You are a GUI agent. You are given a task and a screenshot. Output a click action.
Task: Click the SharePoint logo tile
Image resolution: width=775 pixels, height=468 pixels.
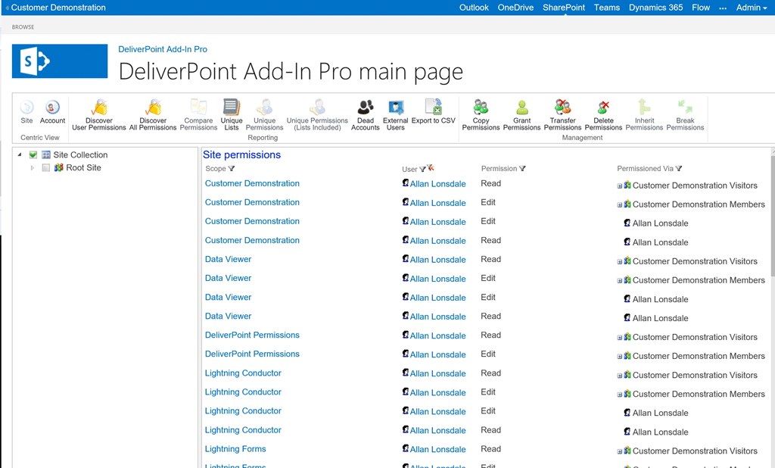point(60,61)
